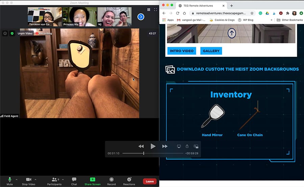Click the share icon in player
Screen dimensions: 304x187
point(187,146)
